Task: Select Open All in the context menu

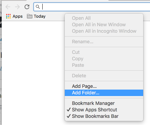Action: (104, 18)
